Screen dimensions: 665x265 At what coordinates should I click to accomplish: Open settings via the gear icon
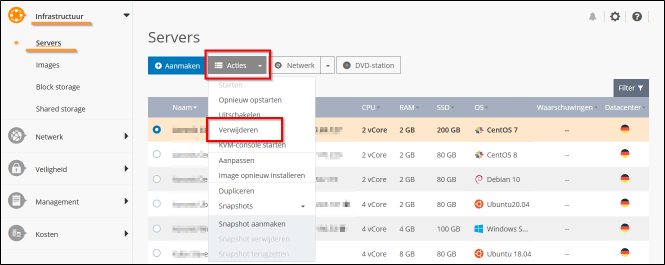coord(615,16)
